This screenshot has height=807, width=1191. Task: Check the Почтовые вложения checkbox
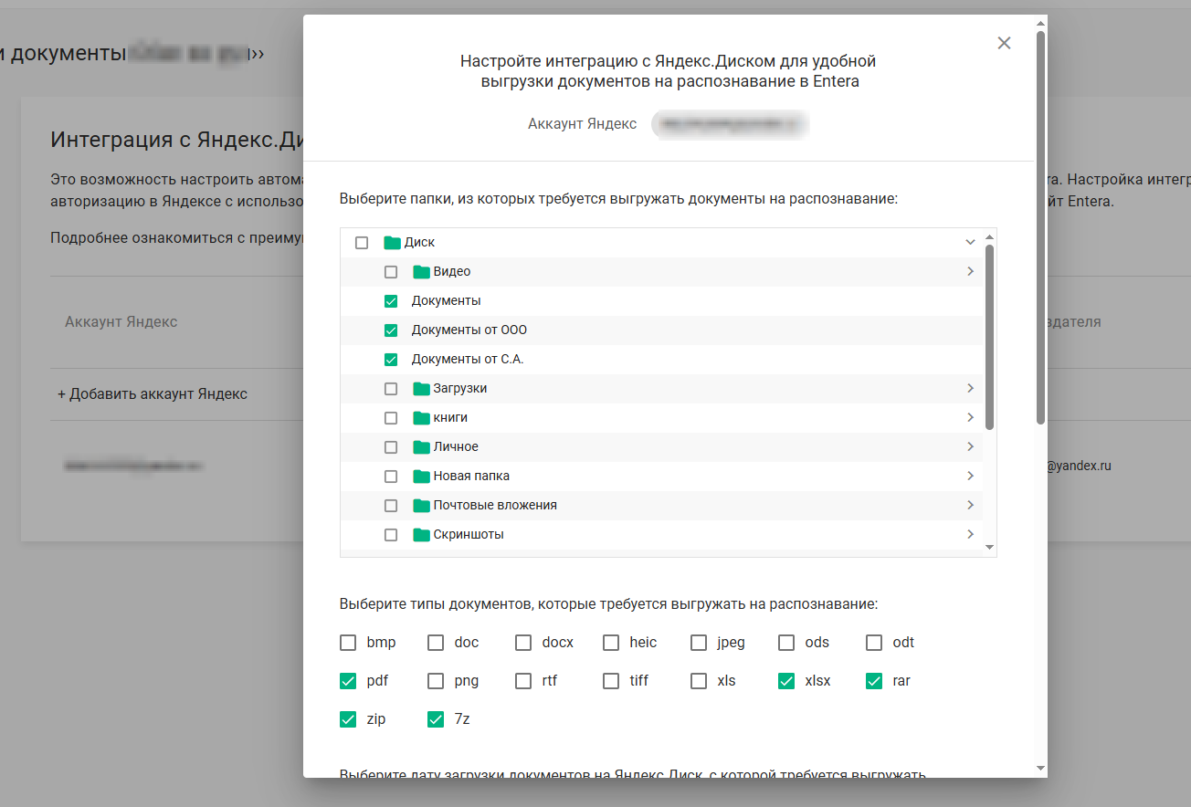pyautogui.click(x=391, y=506)
